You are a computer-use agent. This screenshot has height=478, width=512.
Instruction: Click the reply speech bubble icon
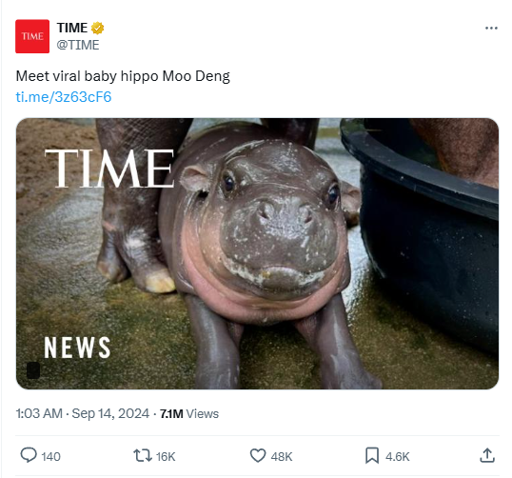(x=29, y=455)
